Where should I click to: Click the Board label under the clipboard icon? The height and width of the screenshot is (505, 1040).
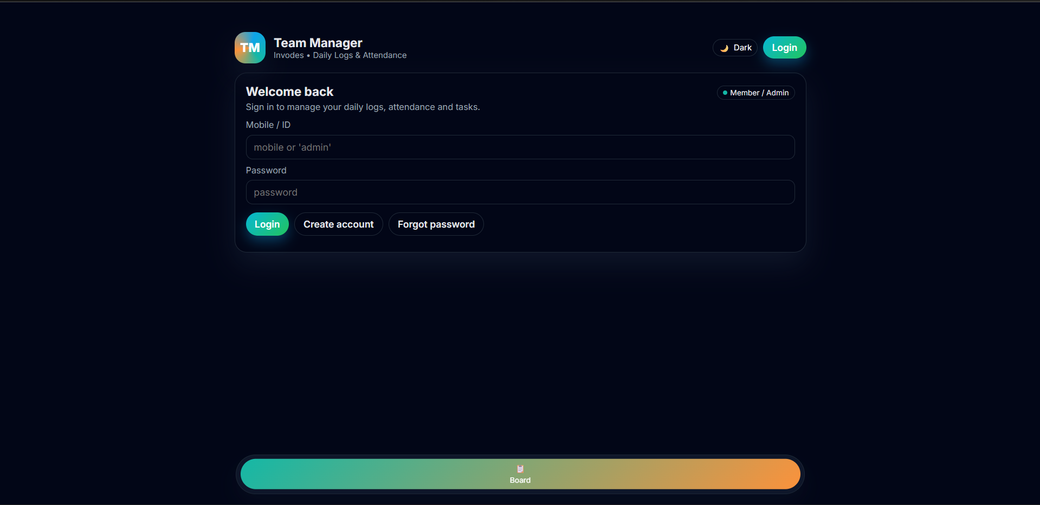coord(520,480)
